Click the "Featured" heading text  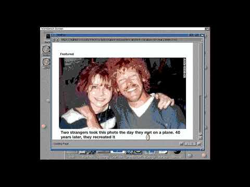[67, 54]
